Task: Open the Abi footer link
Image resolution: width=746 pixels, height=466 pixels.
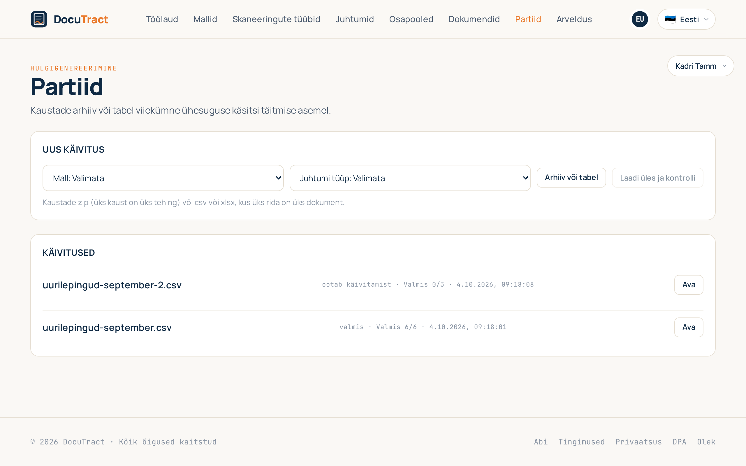Action: coord(541,442)
